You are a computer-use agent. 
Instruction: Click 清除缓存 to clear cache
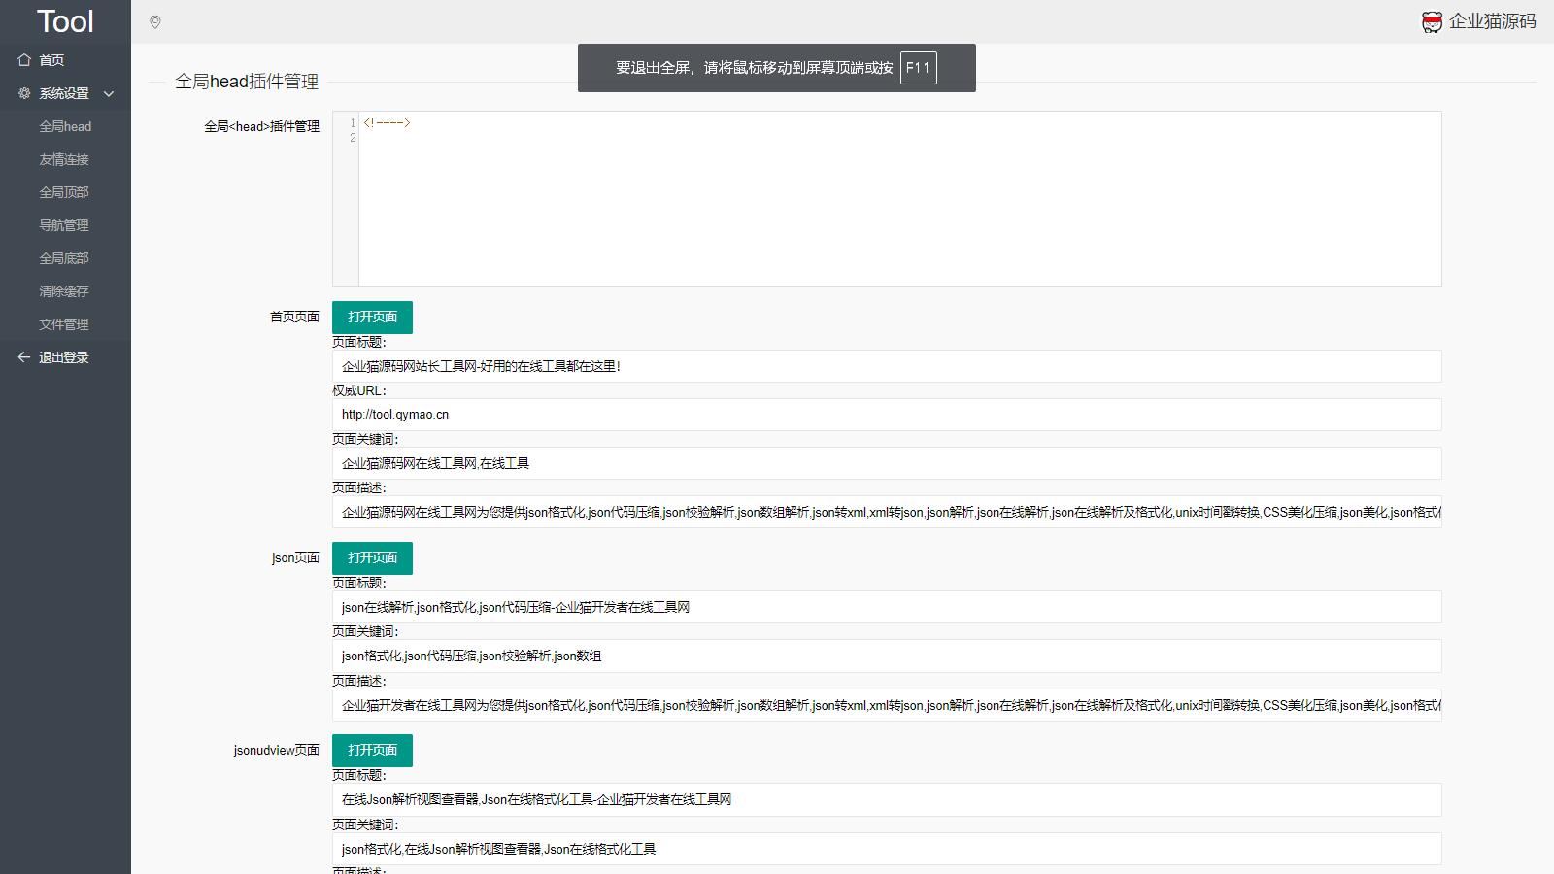(64, 291)
